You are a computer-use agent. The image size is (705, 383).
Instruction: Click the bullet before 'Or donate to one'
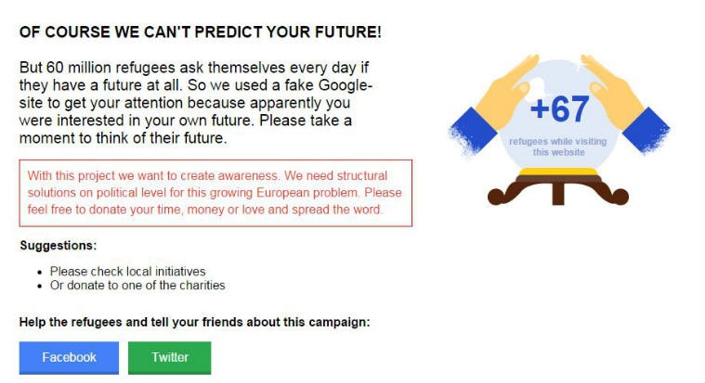[40, 286]
